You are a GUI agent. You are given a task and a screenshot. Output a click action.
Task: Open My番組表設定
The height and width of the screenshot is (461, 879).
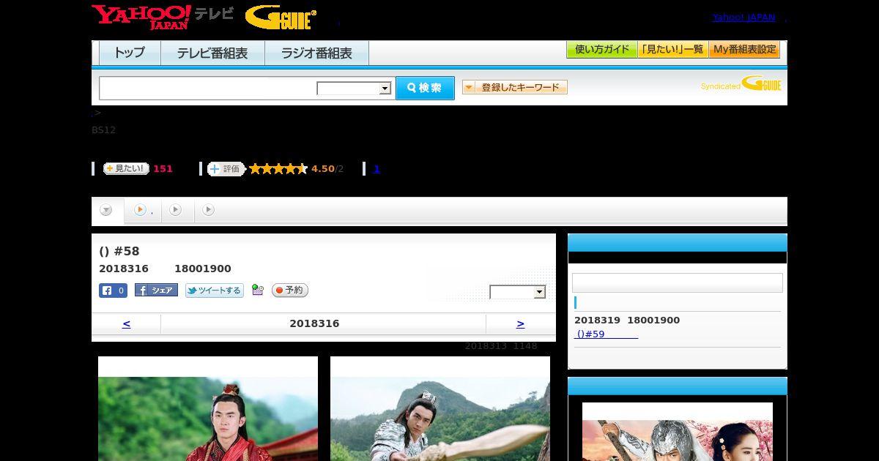(x=744, y=50)
